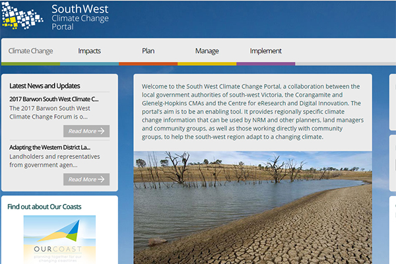Click the South West portal logo icon
The image size is (396, 264).
[22, 16]
